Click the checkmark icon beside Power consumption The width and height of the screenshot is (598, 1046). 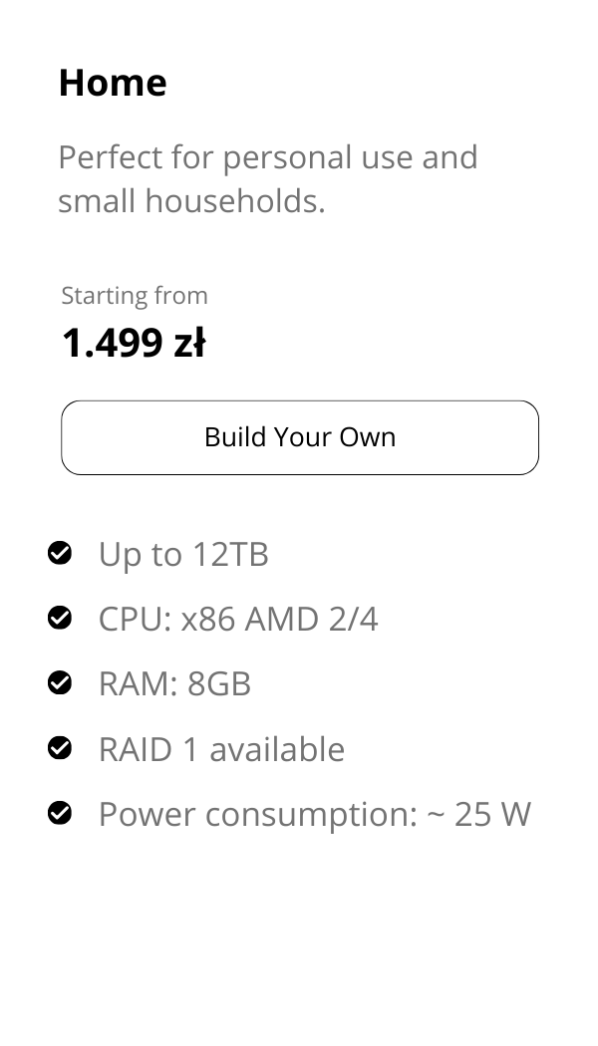coord(60,813)
